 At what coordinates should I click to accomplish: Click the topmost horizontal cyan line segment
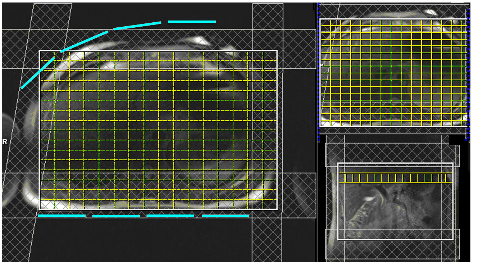192,22
